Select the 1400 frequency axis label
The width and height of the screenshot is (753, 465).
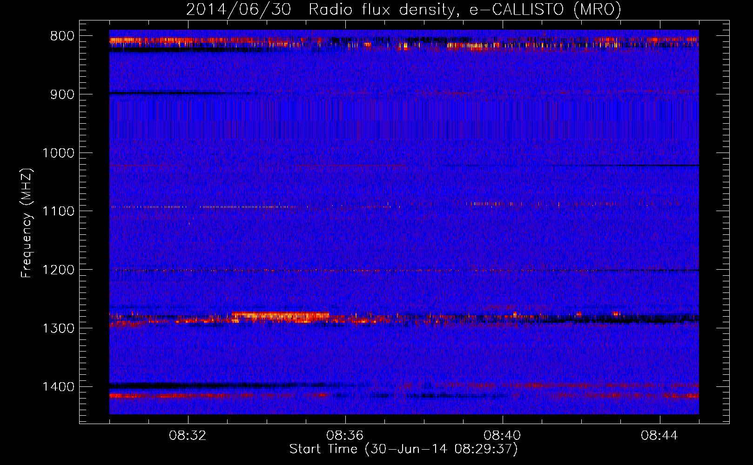(58, 387)
